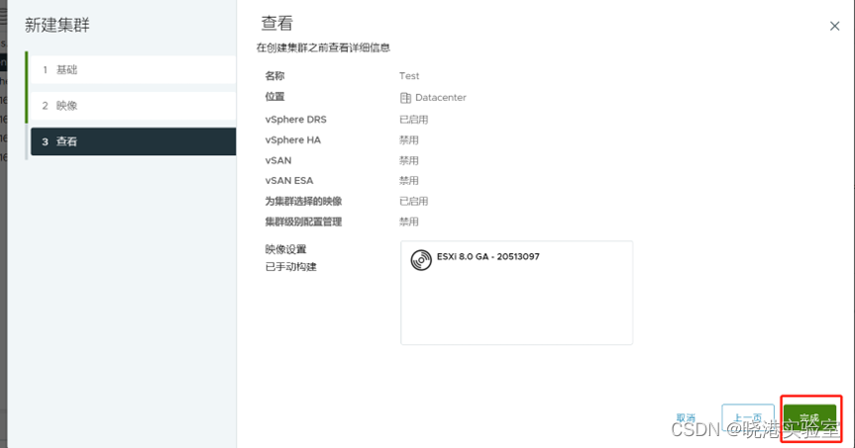Screen dimensions: 855x448
Task: Click the cluster name value Test
Action: [409, 76]
